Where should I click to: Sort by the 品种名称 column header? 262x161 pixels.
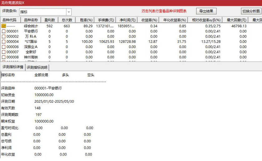31,20
